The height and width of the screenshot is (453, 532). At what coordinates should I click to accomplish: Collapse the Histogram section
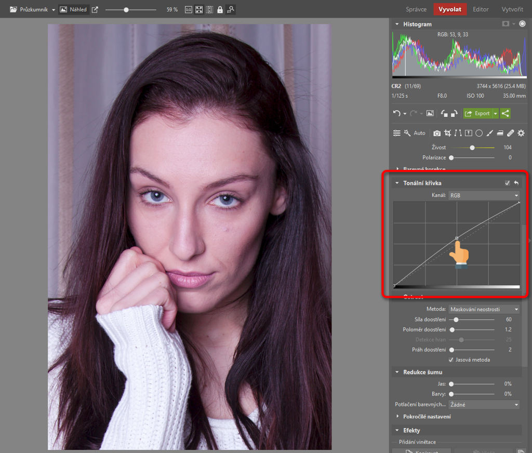(397, 24)
